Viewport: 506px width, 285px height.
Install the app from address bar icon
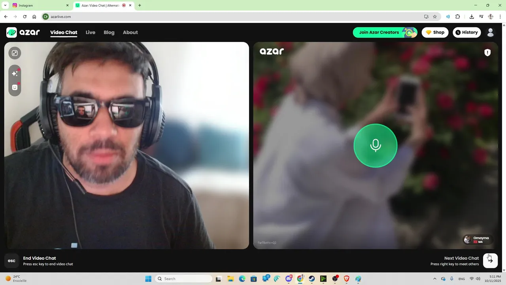[426, 17]
